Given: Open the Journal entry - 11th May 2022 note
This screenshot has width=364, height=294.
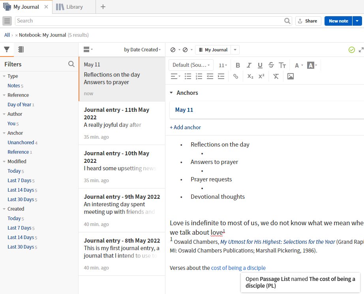Looking at the screenshot, I should pyautogui.click(x=122, y=123).
